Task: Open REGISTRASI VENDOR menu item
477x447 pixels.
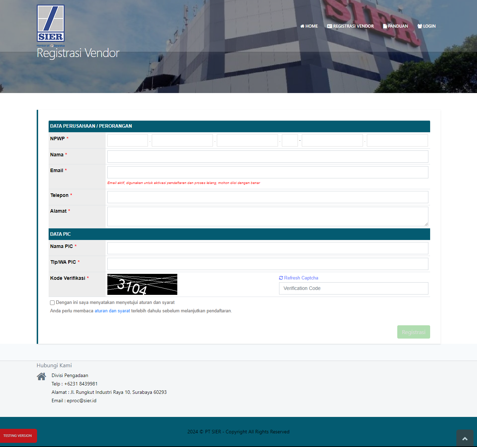Action: [350, 26]
